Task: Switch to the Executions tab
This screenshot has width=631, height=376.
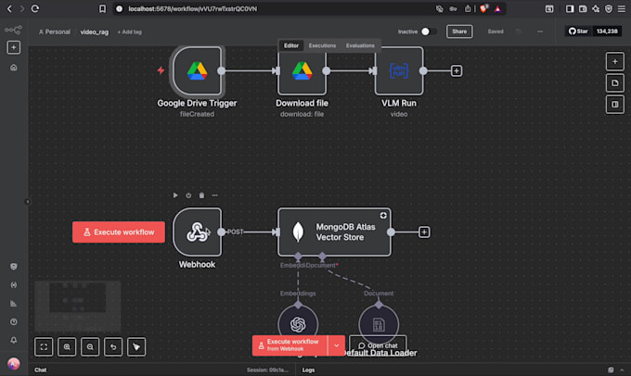Action: pyautogui.click(x=322, y=45)
